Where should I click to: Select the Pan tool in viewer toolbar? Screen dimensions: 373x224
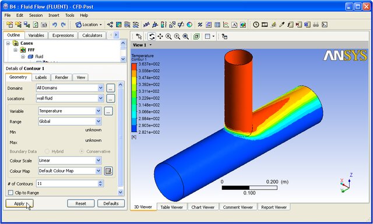160,36
